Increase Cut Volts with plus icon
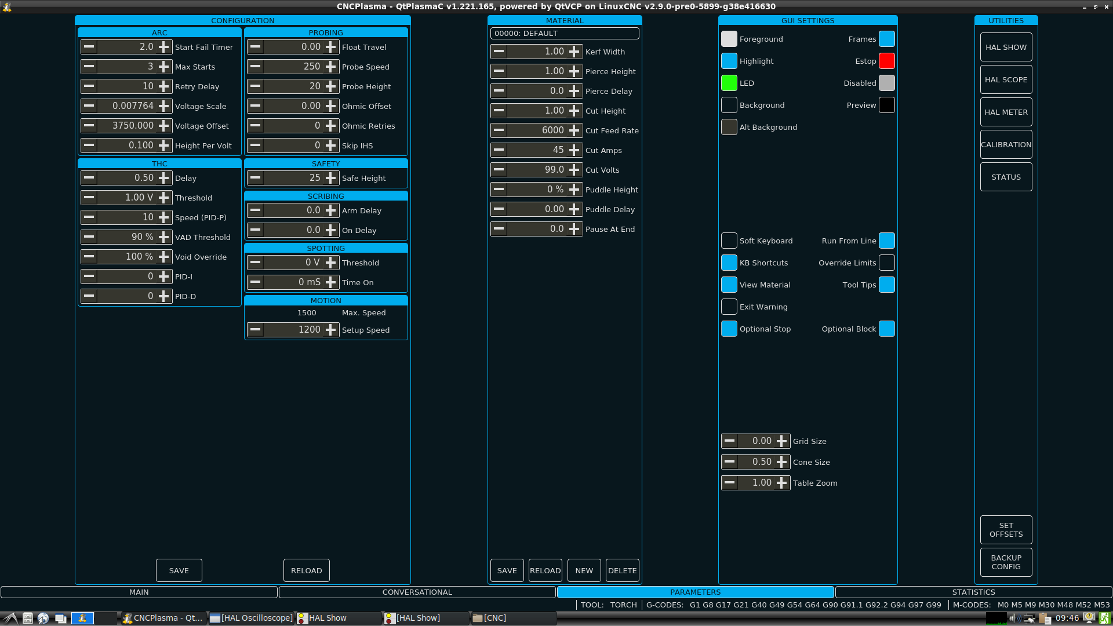The height and width of the screenshot is (626, 1113). coord(574,170)
